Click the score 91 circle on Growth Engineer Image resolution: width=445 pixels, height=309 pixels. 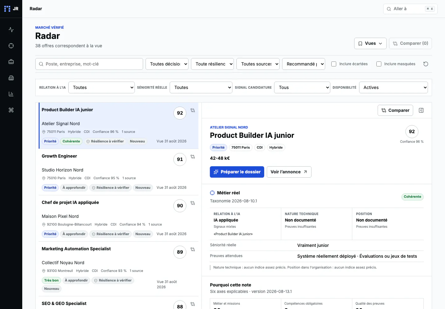tap(180, 159)
